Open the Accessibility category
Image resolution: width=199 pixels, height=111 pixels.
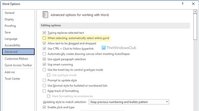[x=13, y=45]
